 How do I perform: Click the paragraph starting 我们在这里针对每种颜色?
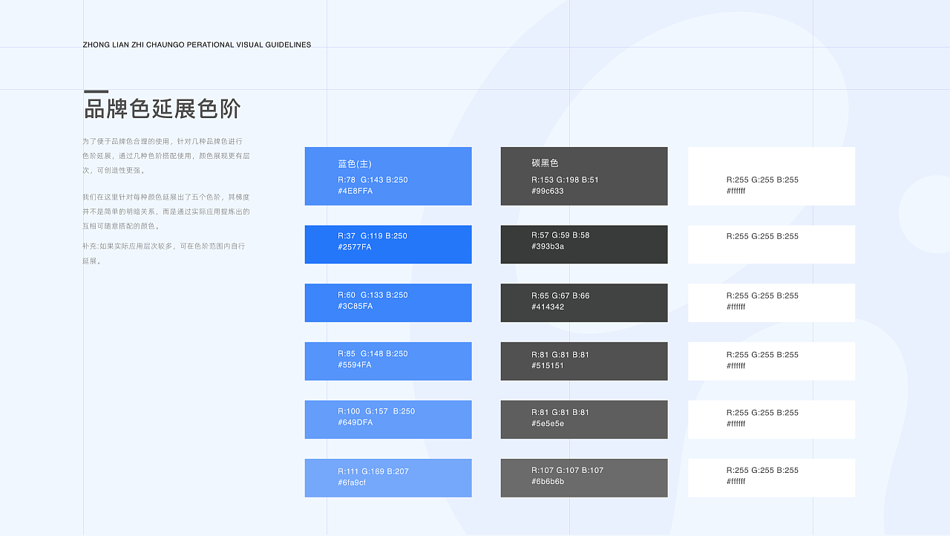[166, 212]
